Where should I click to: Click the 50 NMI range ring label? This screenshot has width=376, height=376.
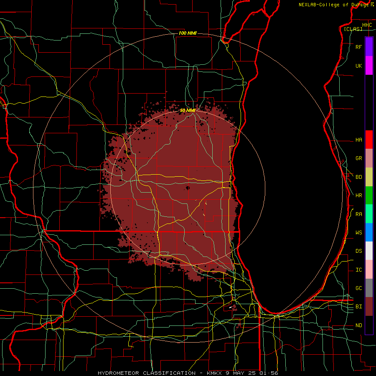188,110
